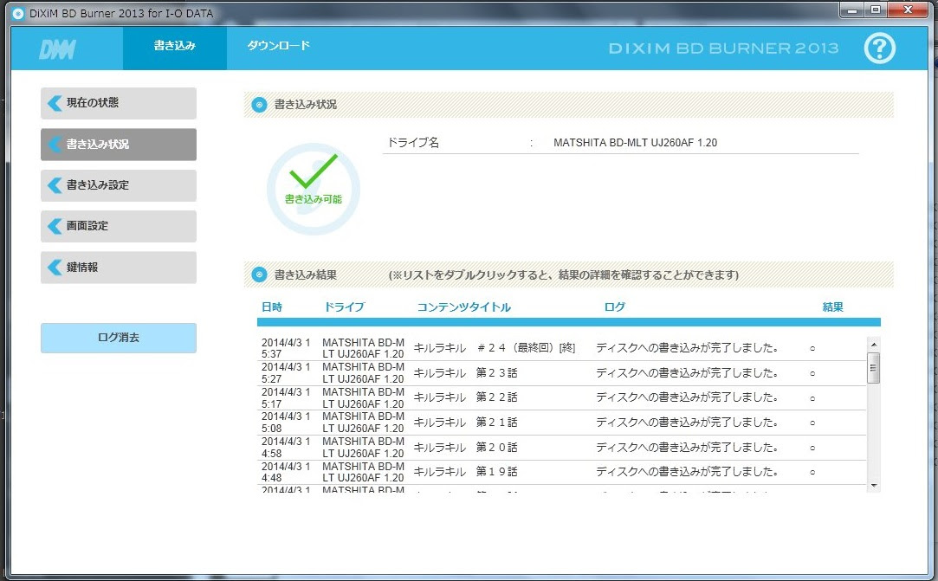Click the arrow icon on 画面設定 button
Viewport: 938px width, 581px height.
[x=55, y=226]
